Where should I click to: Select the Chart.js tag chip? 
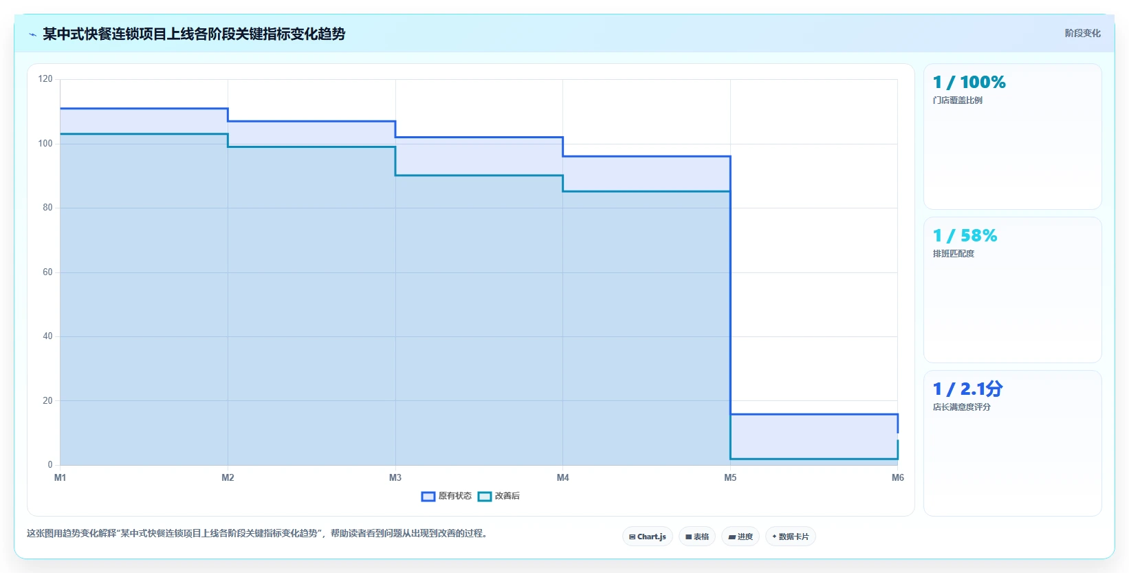pyautogui.click(x=648, y=537)
